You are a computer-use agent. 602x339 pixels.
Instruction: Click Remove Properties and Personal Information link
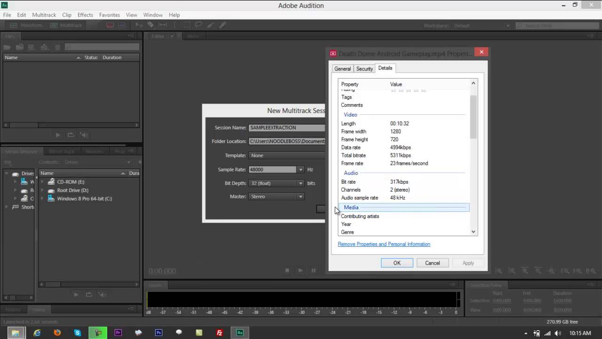point(384,244)
